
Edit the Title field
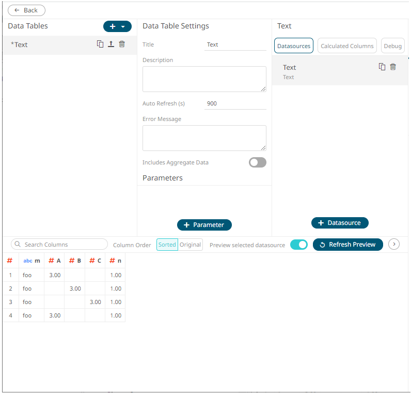click(235, 44)
